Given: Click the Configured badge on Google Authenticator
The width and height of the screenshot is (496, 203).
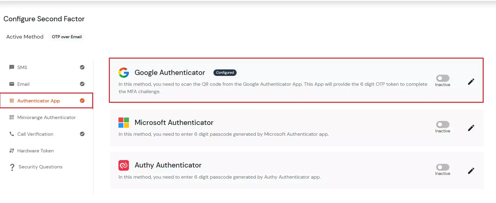Looking at the screenshot, I should pos(225,72).
